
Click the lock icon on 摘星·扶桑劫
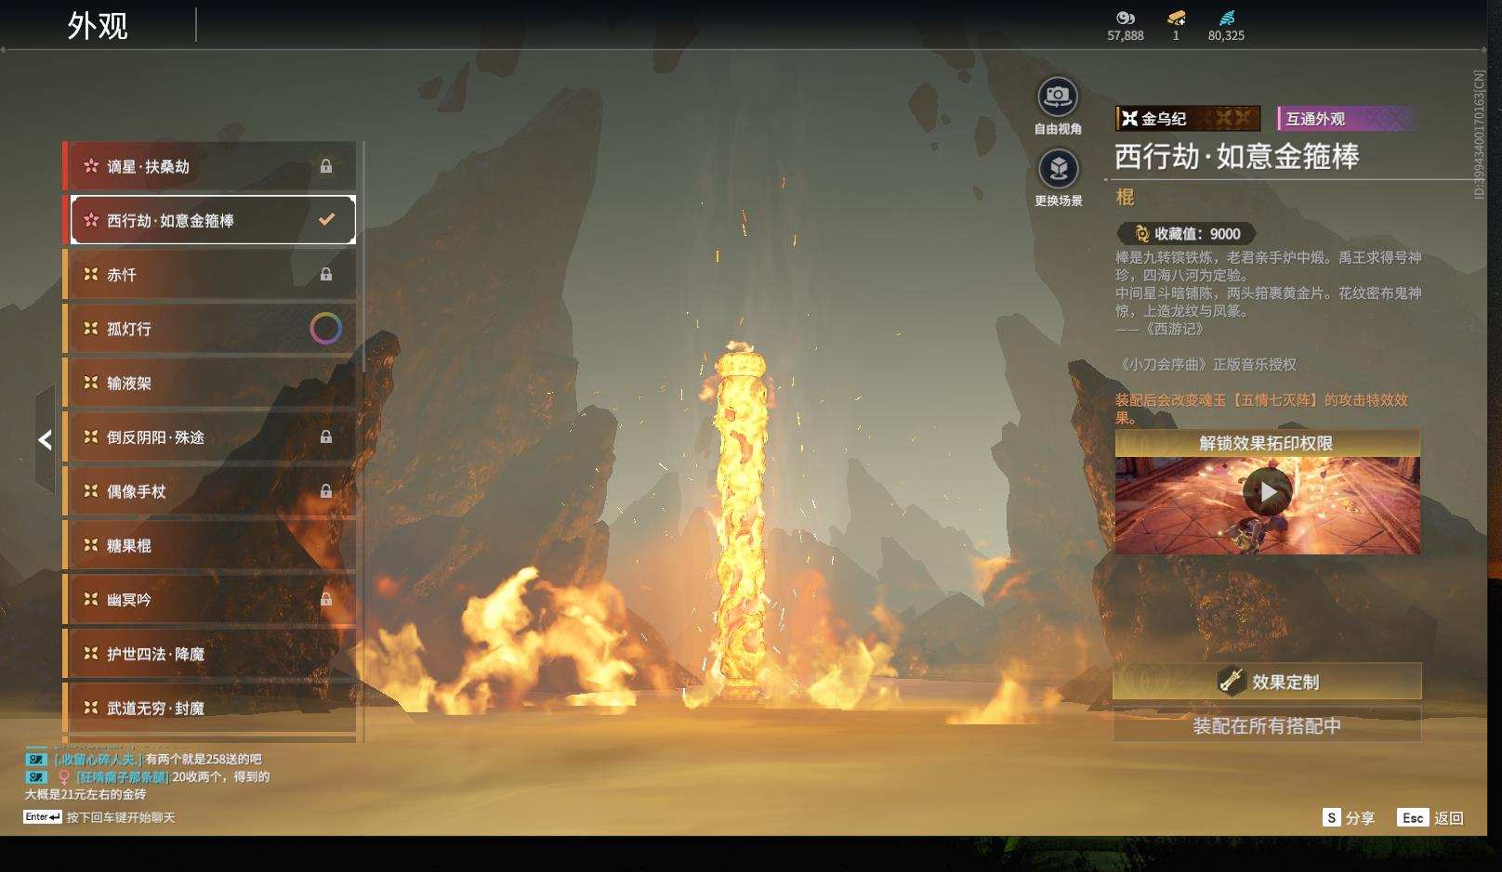click(x=326, y=166)
